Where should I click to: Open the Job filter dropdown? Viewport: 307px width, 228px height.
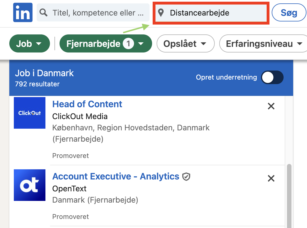tap(29, 43)
